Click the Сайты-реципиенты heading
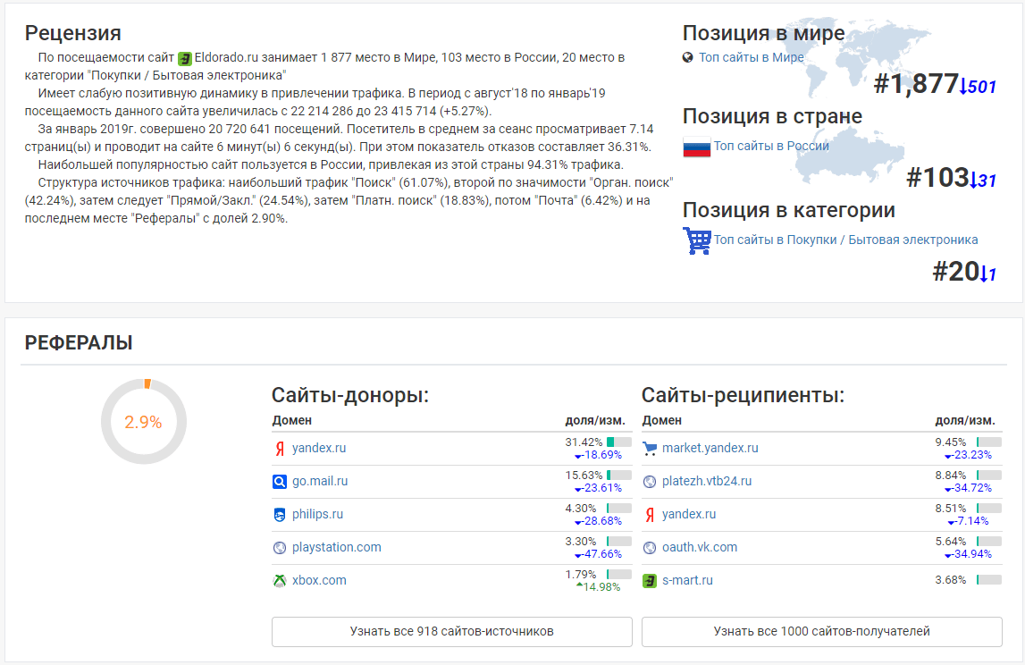This screenshot has width=1025, height=665. pos(743,395)
